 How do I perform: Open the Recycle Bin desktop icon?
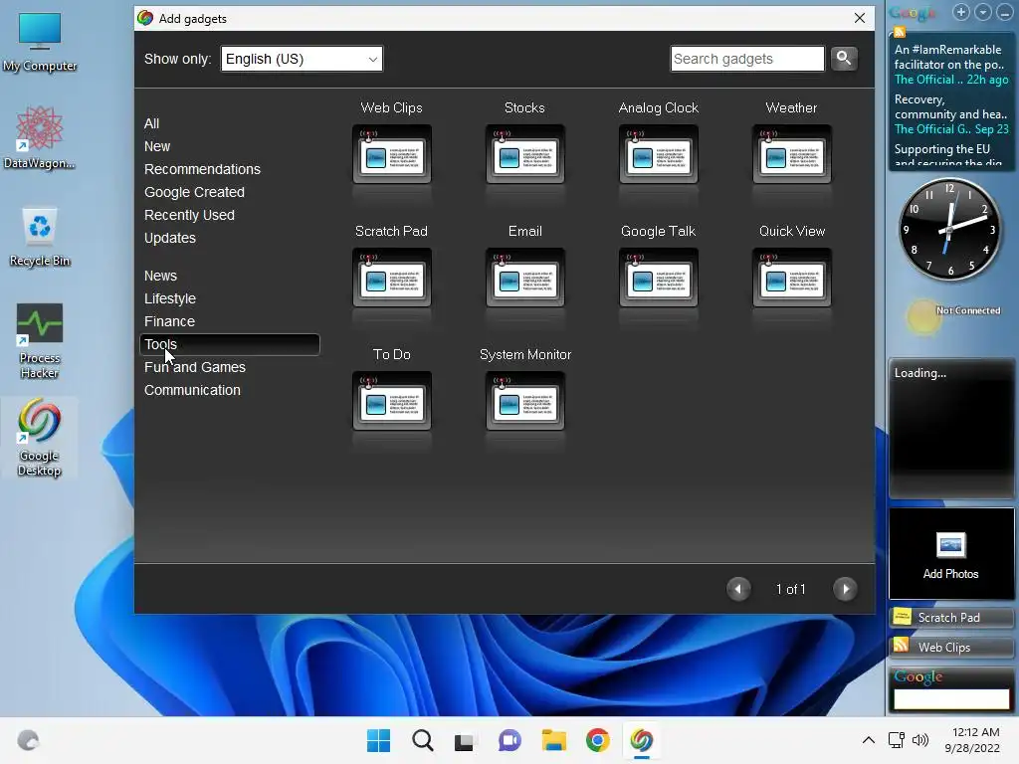coord(40,237)
